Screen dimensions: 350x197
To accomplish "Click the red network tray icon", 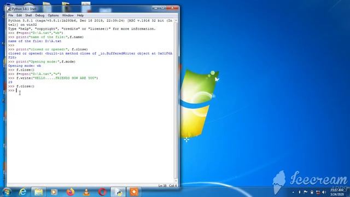I will [318, 192].
